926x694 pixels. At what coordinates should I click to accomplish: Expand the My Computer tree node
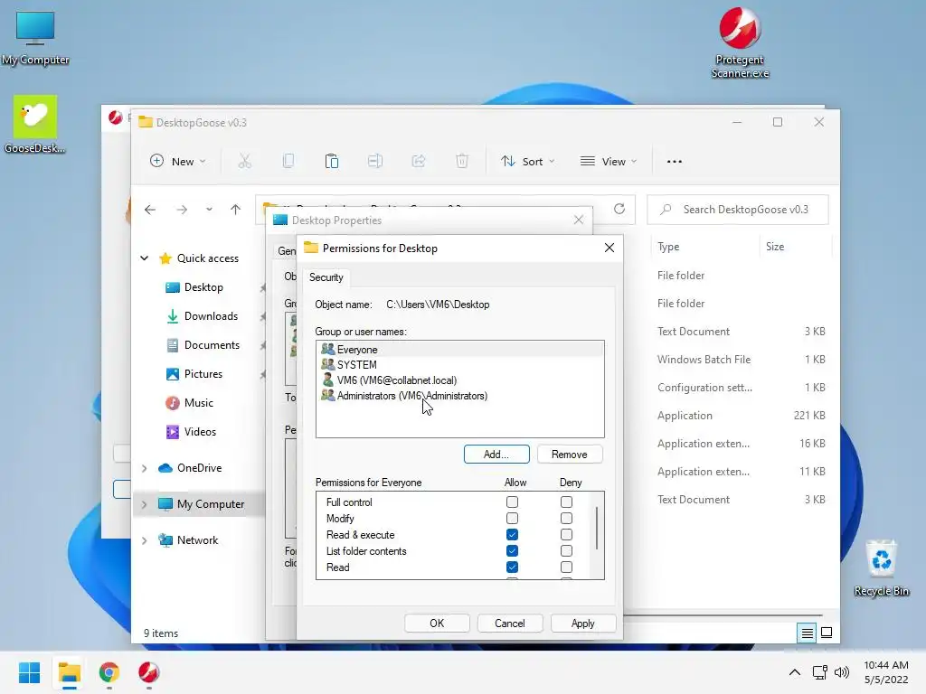coord(144,504)
